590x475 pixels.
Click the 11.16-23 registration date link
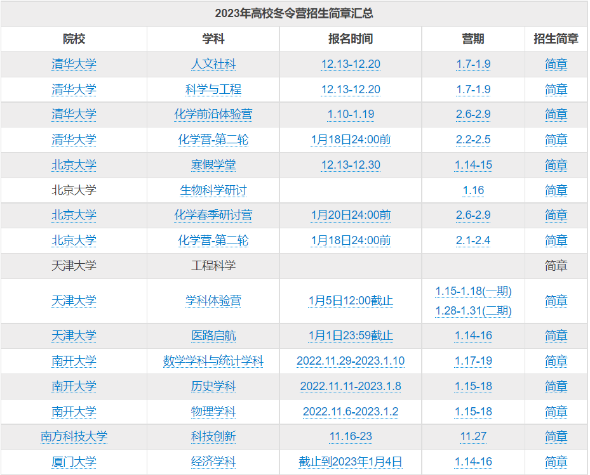351,436
